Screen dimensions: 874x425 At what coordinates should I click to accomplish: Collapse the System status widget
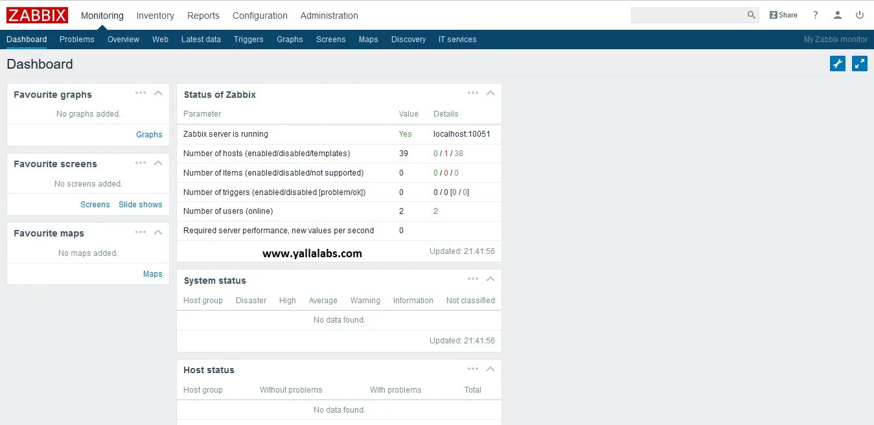490,279
